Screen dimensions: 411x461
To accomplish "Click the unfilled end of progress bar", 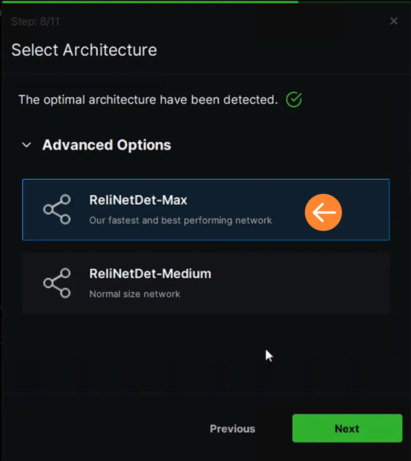I will [355, 2].
